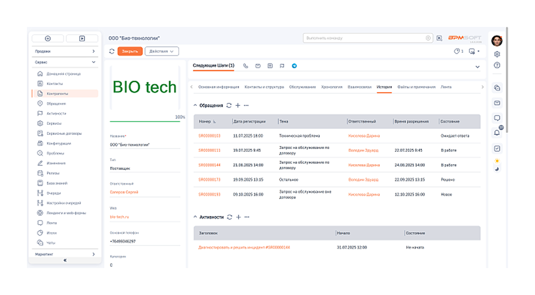Open the checkbox tasks icon in right panel
The image size is (535, 295).
497,149
